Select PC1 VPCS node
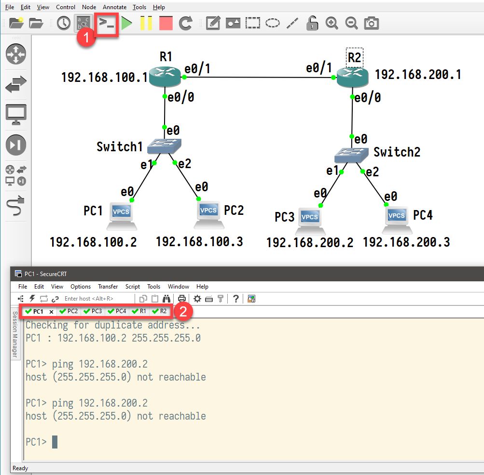 (x=122, y=216)
